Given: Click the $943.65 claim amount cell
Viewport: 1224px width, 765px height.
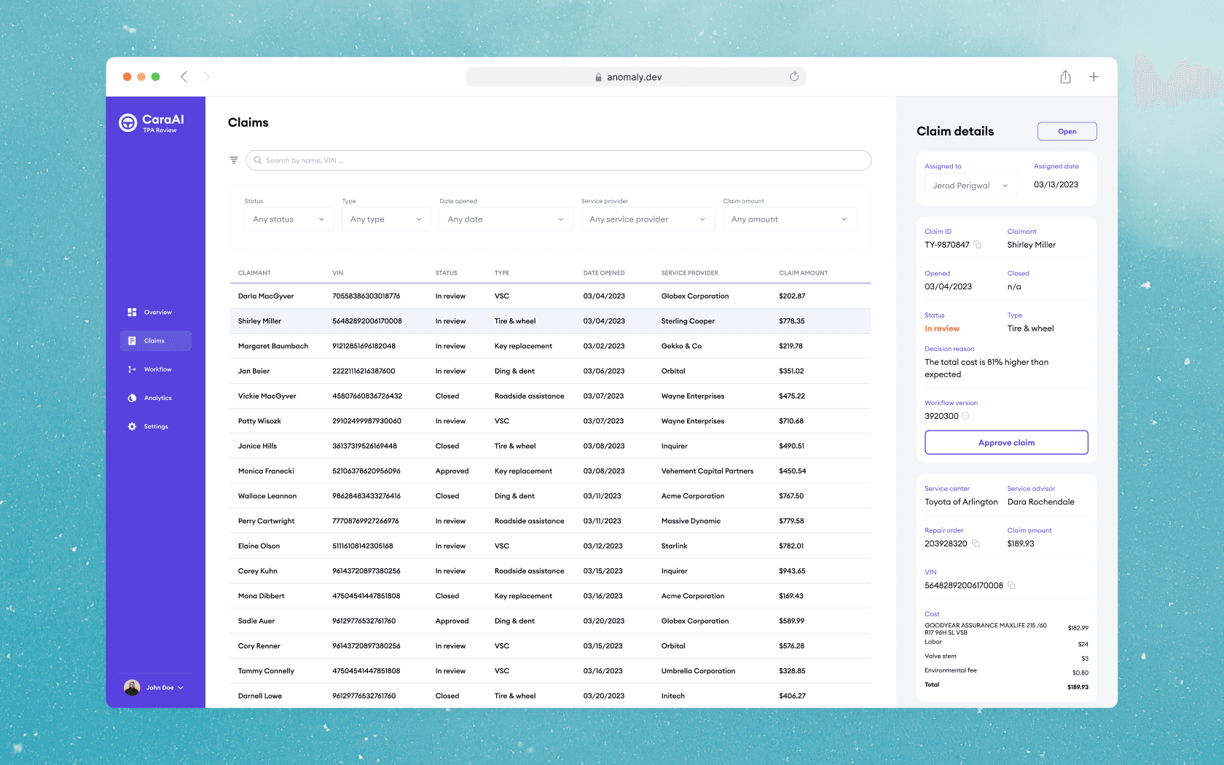Looking at the screenshot, I should tap(792, 571).
